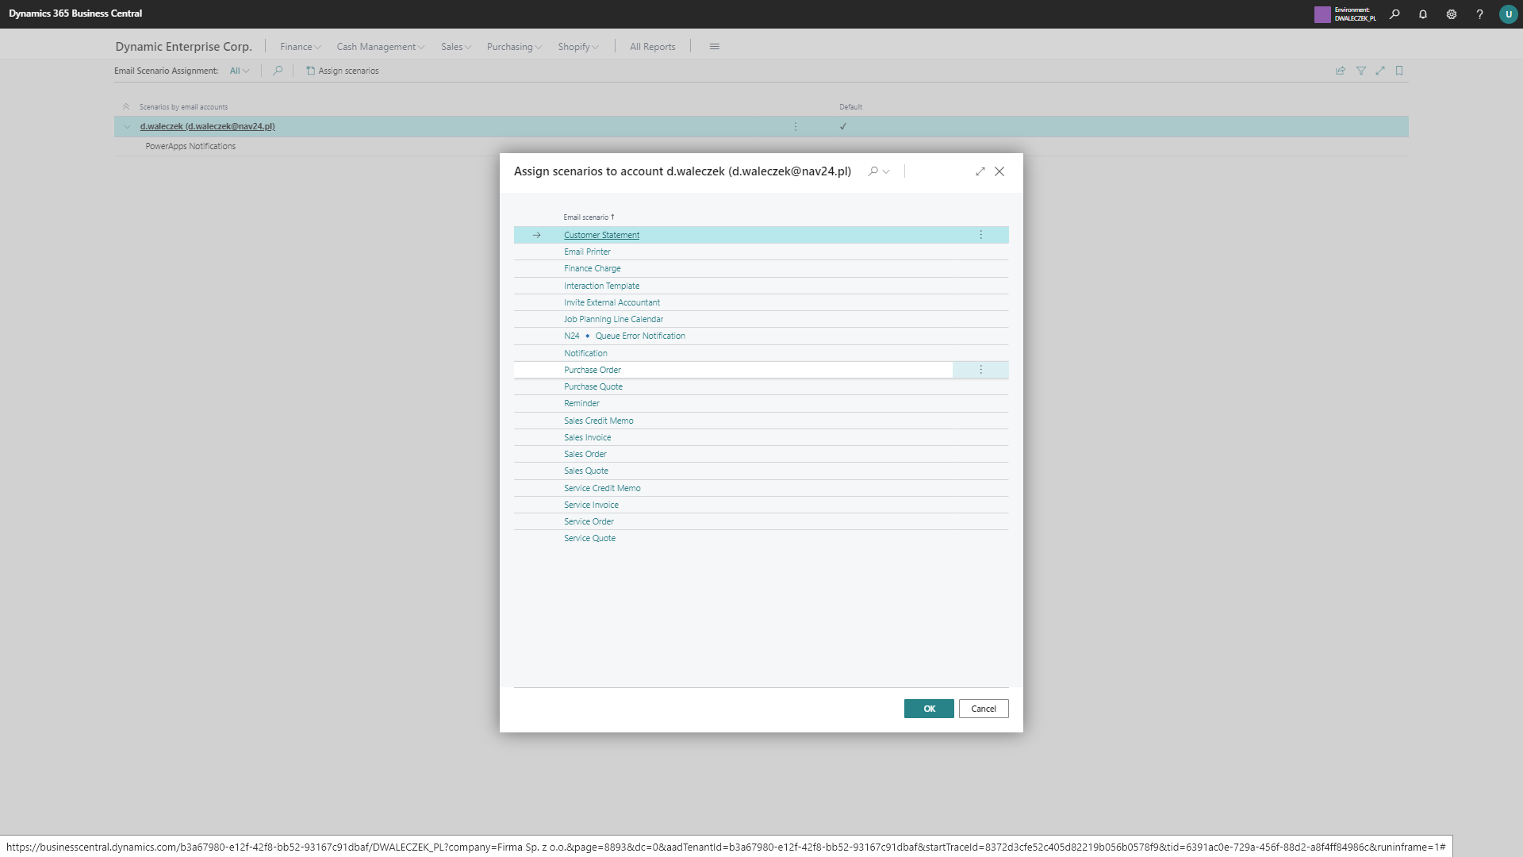Screen dimensions: 1523x857
Task: Select the Sales Invoice scenario
Action: pyautogui.click(x=588, y=437)
